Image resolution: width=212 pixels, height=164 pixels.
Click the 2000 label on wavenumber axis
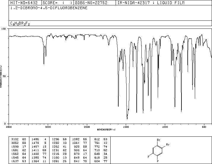tap(87, 127)
